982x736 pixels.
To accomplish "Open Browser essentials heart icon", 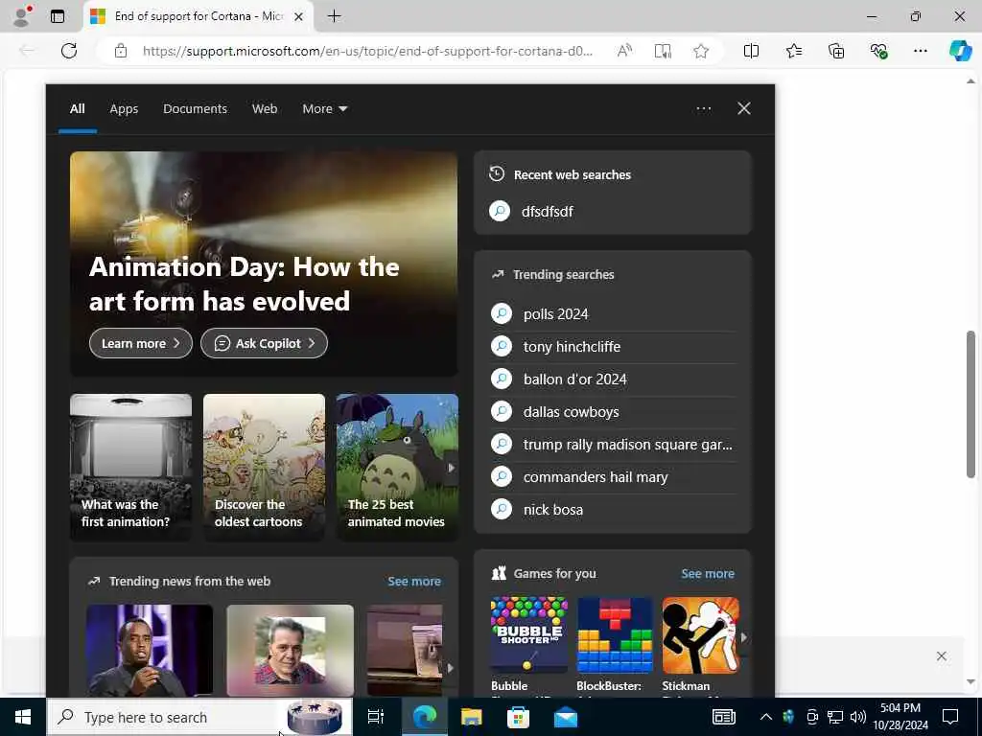I will click(878, 51).
